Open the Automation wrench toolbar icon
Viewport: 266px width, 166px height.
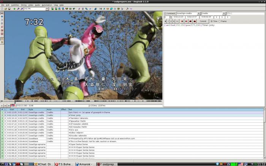[x=127, y=9]
